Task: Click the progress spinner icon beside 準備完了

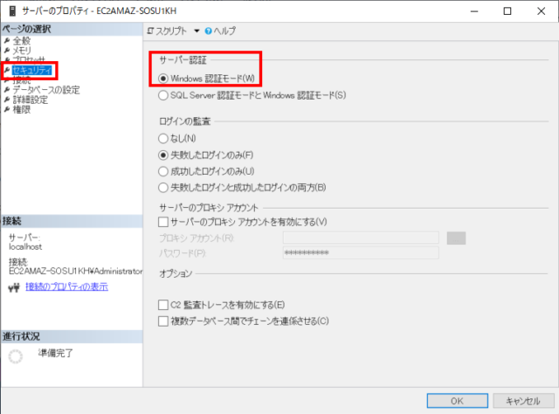Action: tap(16, 356)
